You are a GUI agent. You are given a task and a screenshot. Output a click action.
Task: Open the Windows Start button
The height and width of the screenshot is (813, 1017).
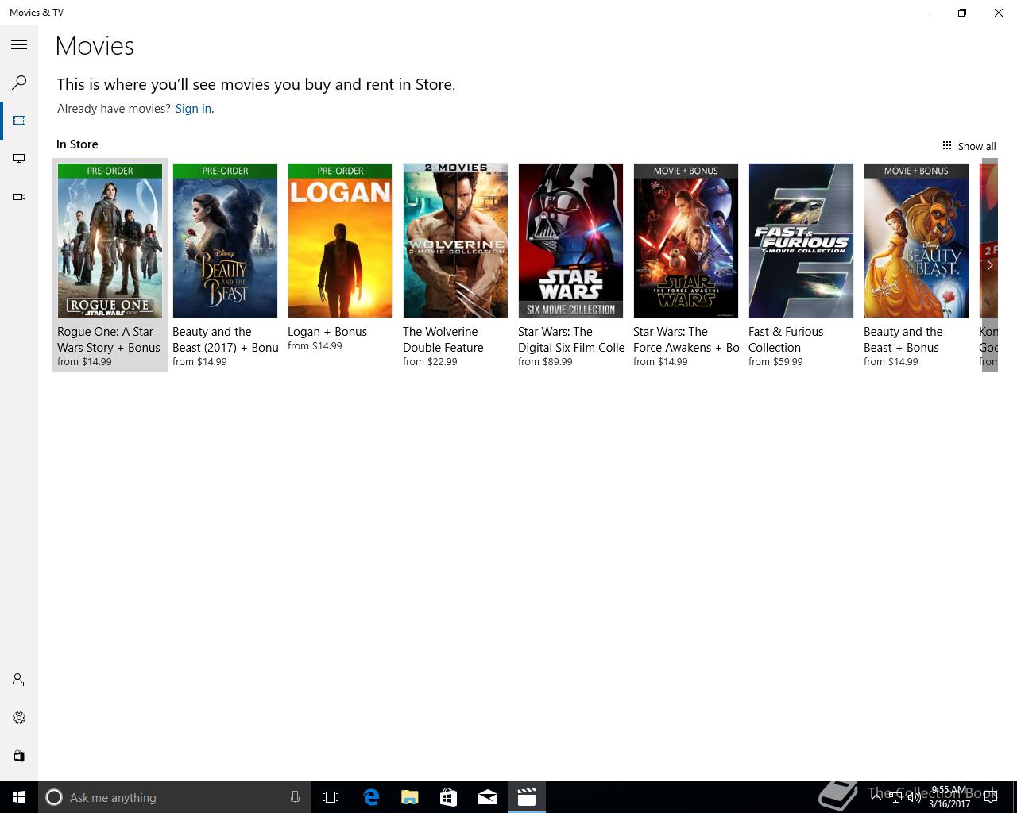[x=19, y=797]
